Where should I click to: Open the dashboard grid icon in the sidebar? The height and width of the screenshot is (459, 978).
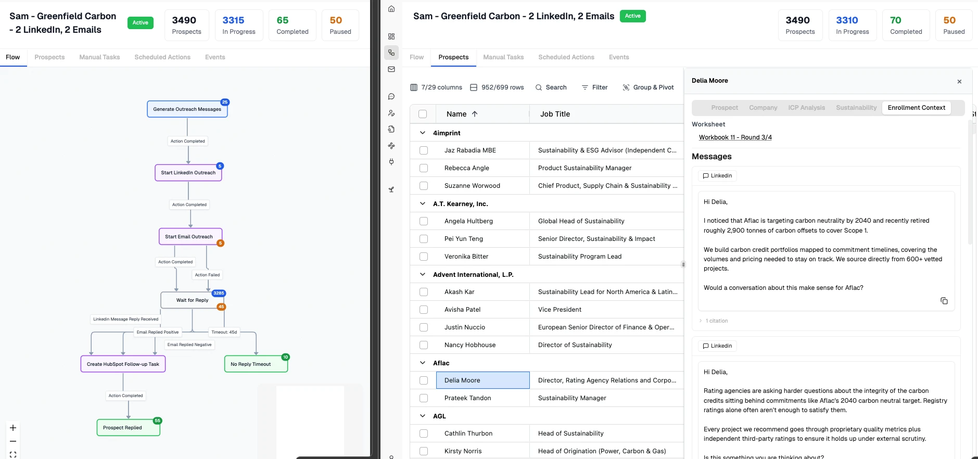(391, 36)
